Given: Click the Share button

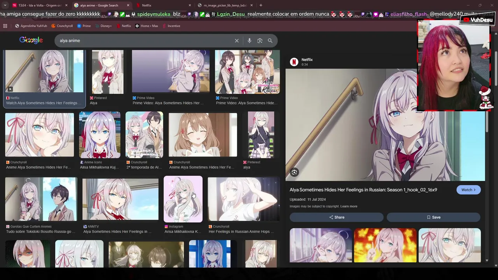Looking at the screenshot, I should point(337,217).
